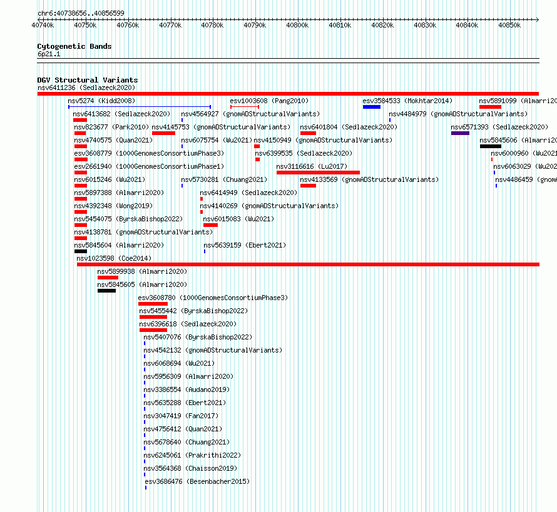Click the chr6:40738656..40856599 region label

(81, 13)
